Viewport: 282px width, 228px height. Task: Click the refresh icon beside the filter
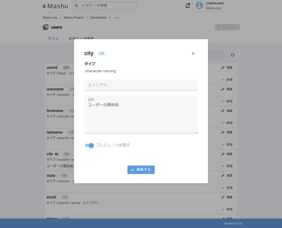232,55
